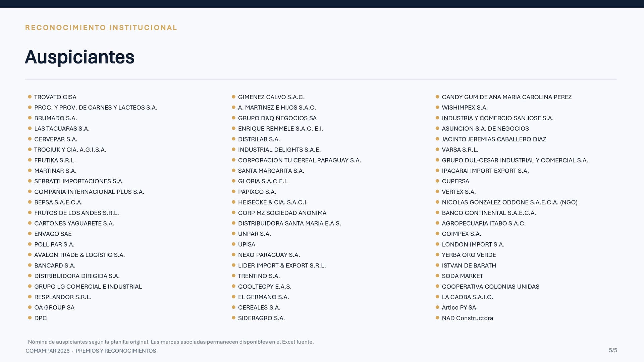Select 'AVALON TRADE & LOGISTIC S.A.'

coord(79,255)
